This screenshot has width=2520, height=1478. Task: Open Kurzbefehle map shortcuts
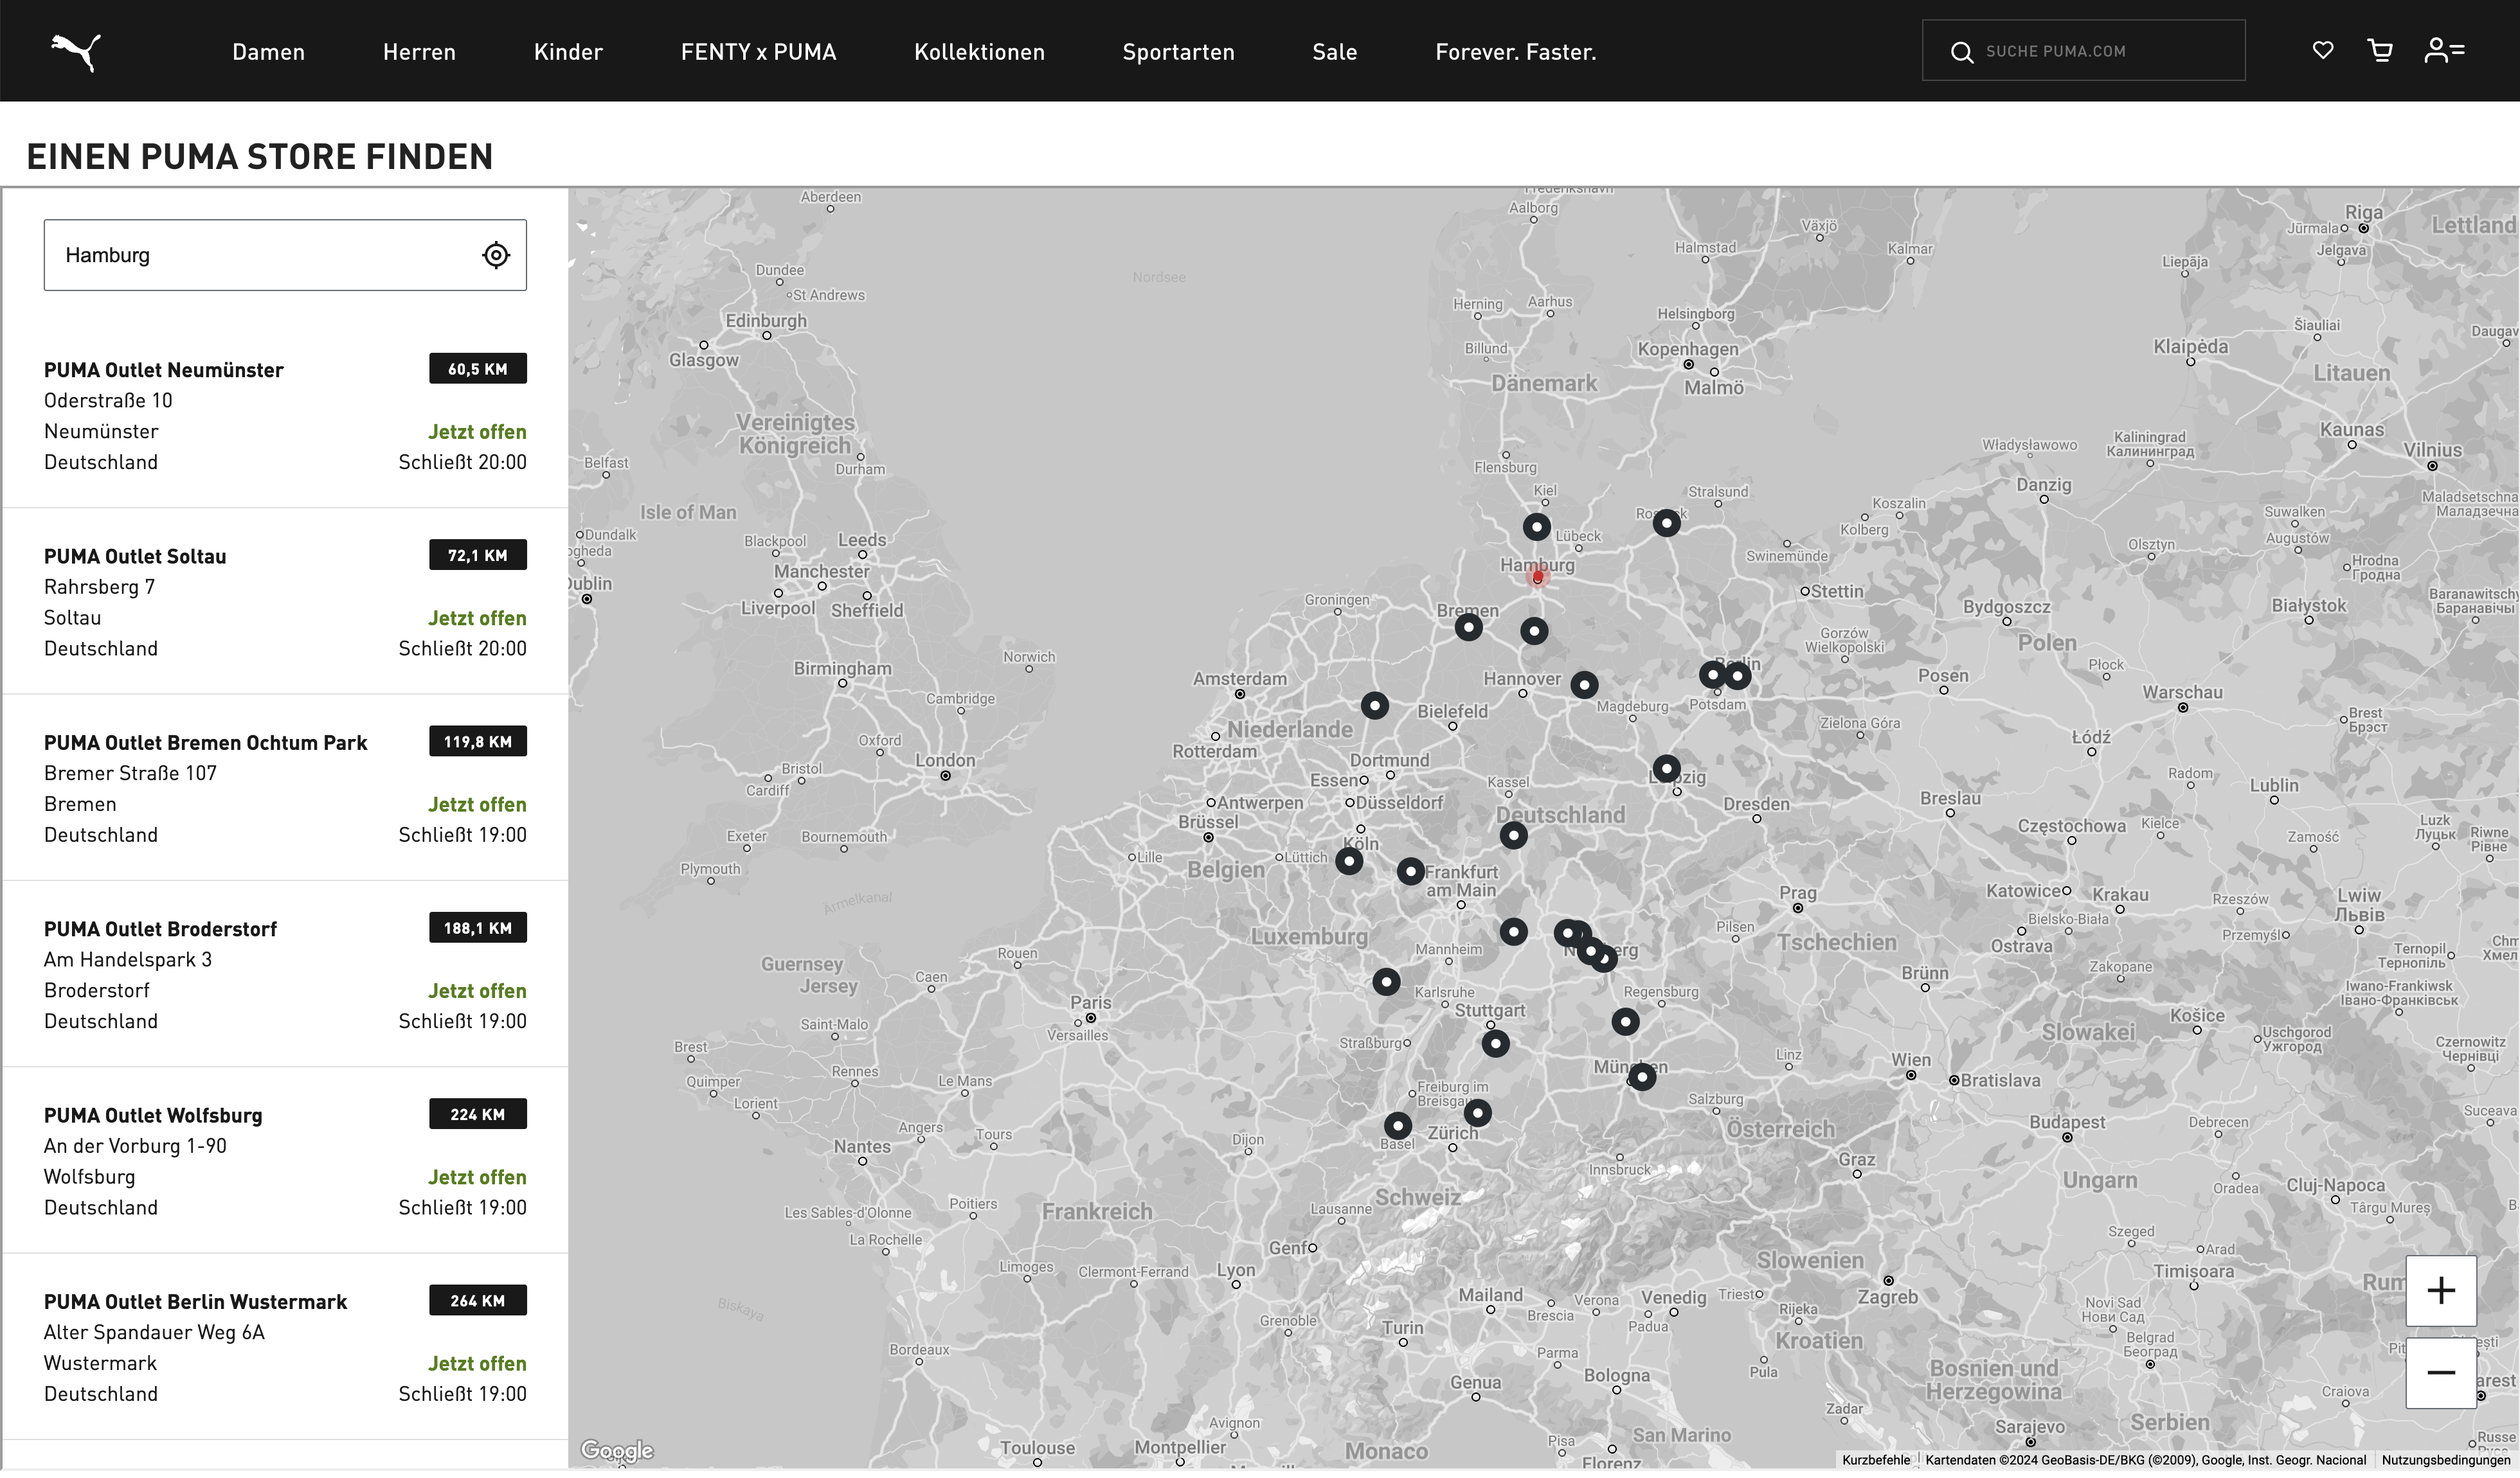[1876, 1460]
